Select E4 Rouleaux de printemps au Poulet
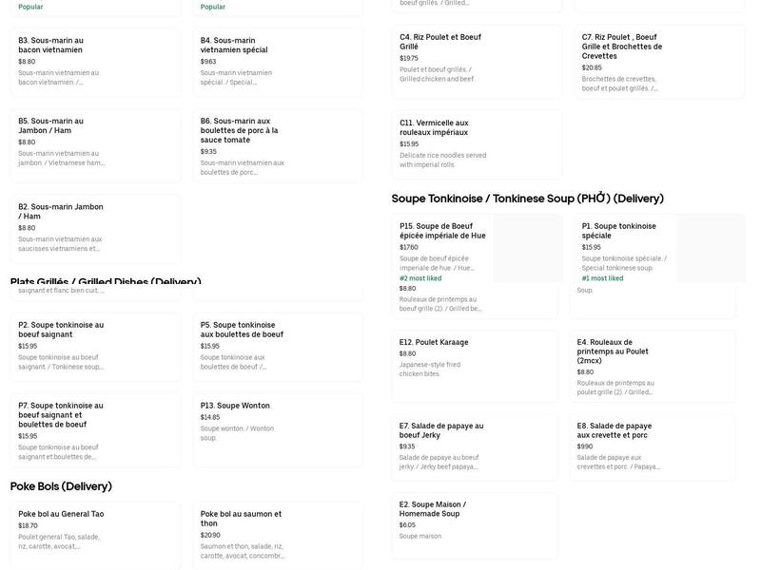The image size is (761, 570). click(653, 367)
